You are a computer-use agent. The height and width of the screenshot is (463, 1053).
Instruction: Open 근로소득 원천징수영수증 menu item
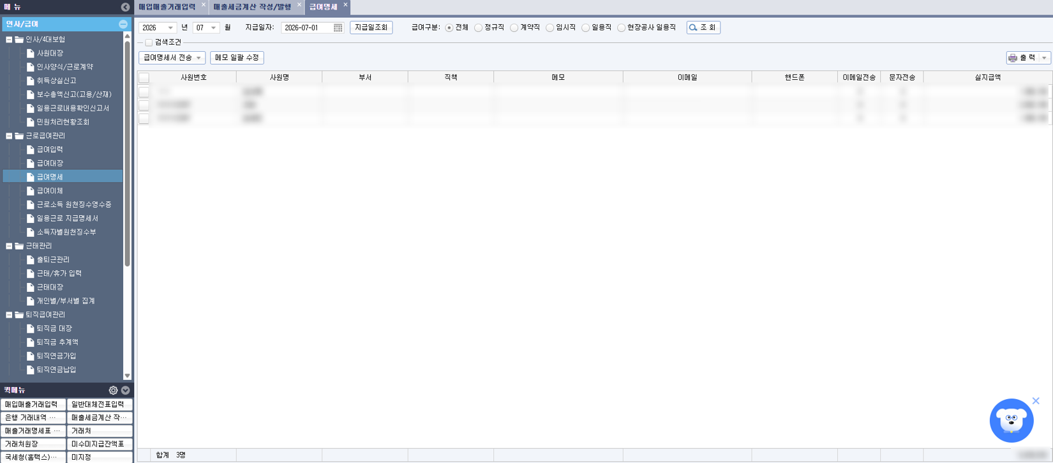tap(74, 205)
